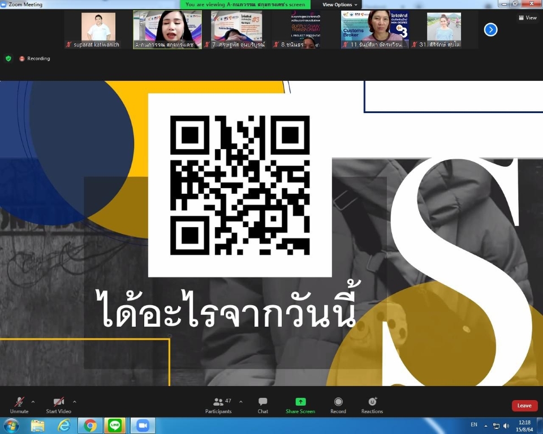Show next participants with the blue arrow

pos(490,30)
